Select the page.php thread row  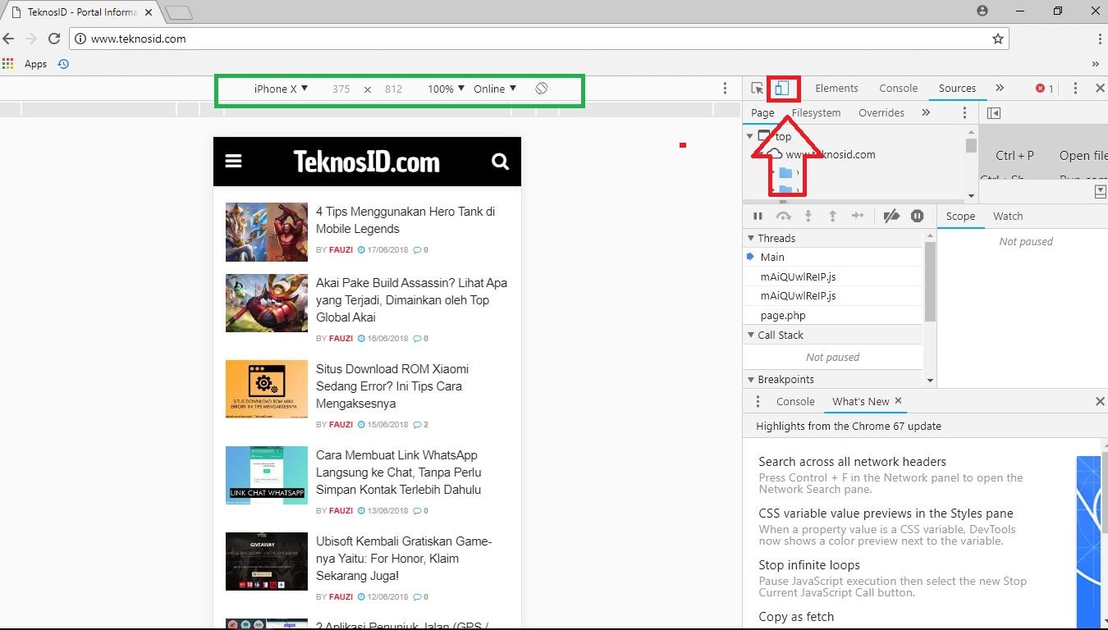833,315
